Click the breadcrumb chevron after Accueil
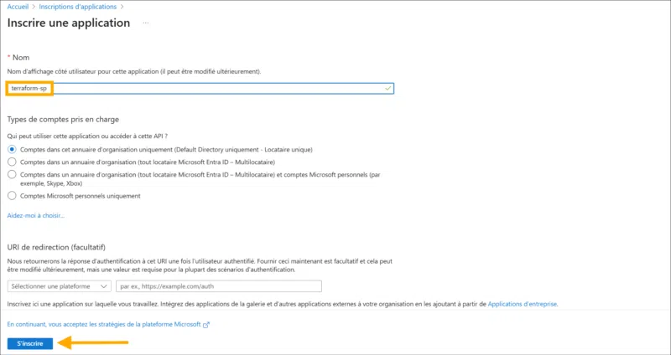The image size is (671, 355). 35,6
